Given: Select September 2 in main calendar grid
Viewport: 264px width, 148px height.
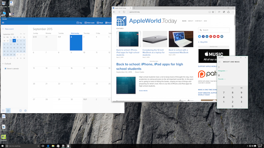Looking at the screenshot, I should [76, 43].
